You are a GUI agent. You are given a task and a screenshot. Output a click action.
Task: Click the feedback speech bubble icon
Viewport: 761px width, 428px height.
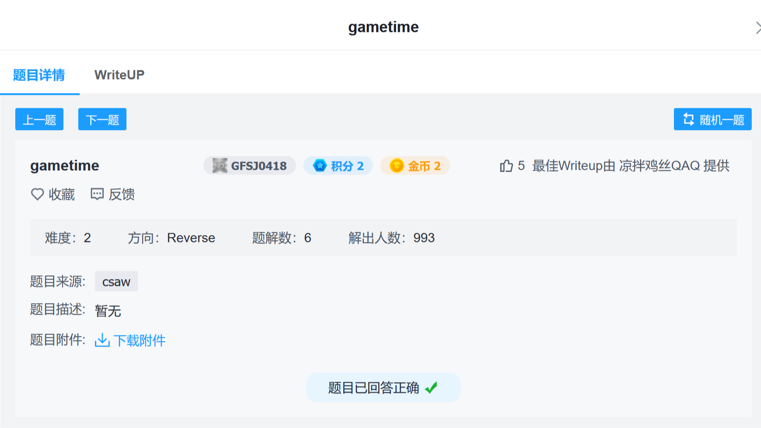[96, 194]
